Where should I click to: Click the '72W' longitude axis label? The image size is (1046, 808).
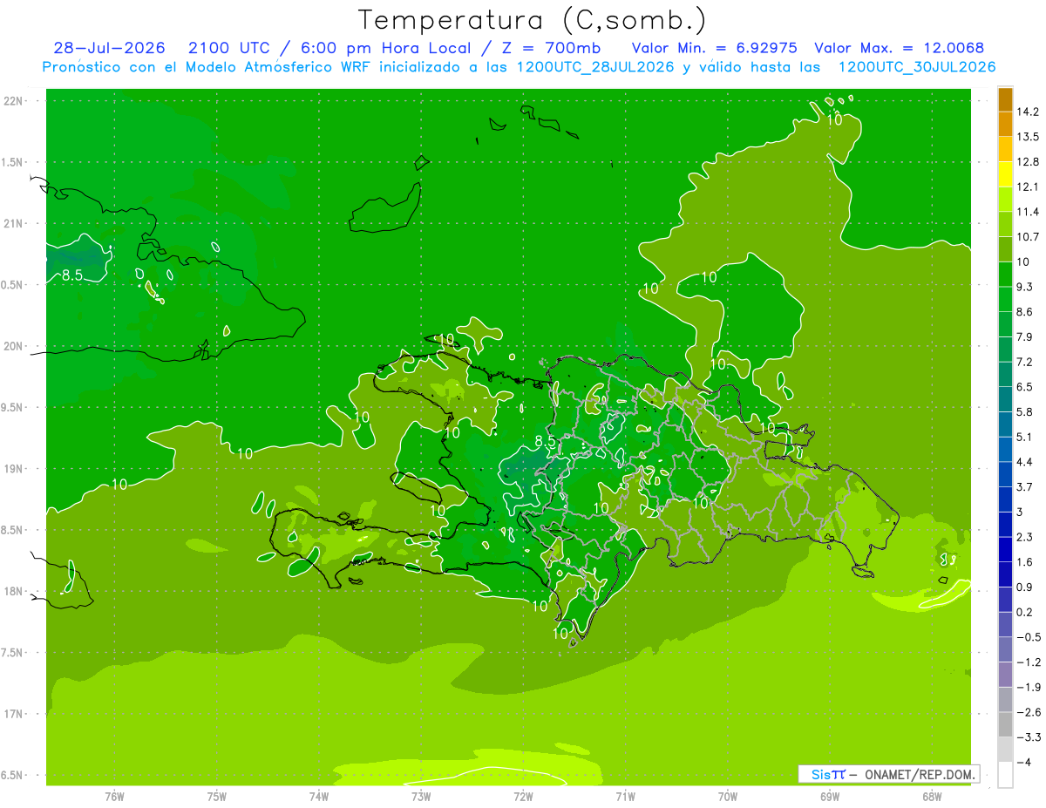pos(523,796)
